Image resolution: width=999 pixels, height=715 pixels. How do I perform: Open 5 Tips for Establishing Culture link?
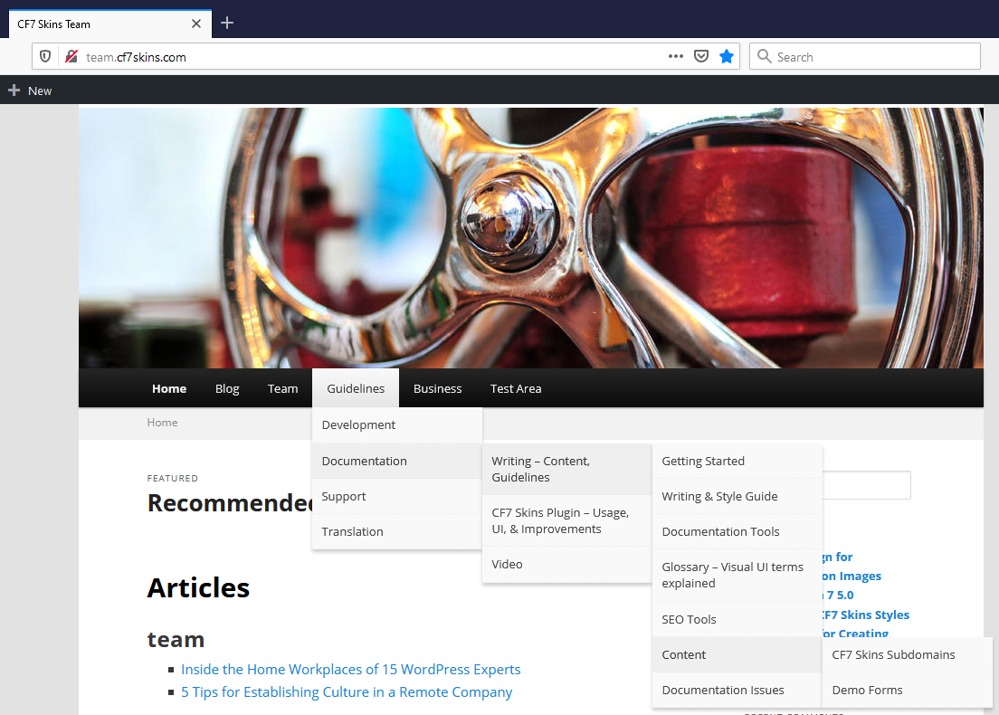point(347,692)
